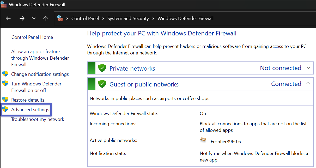Click the bench icon for network Frontier8960 6
The image size is (316, 168).
[203, 140]
